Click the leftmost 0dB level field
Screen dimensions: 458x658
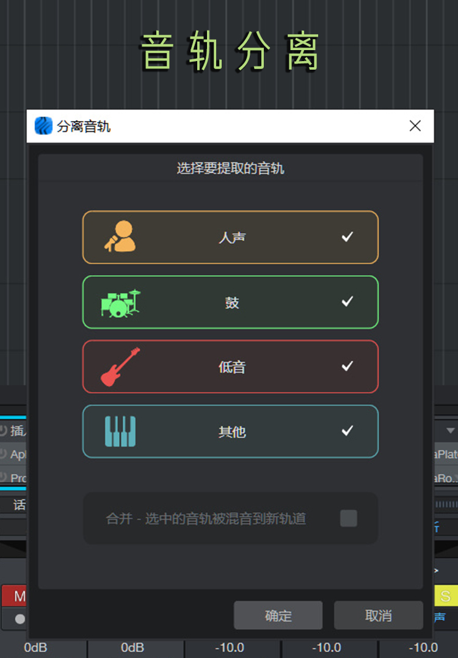tap(35, 648)
